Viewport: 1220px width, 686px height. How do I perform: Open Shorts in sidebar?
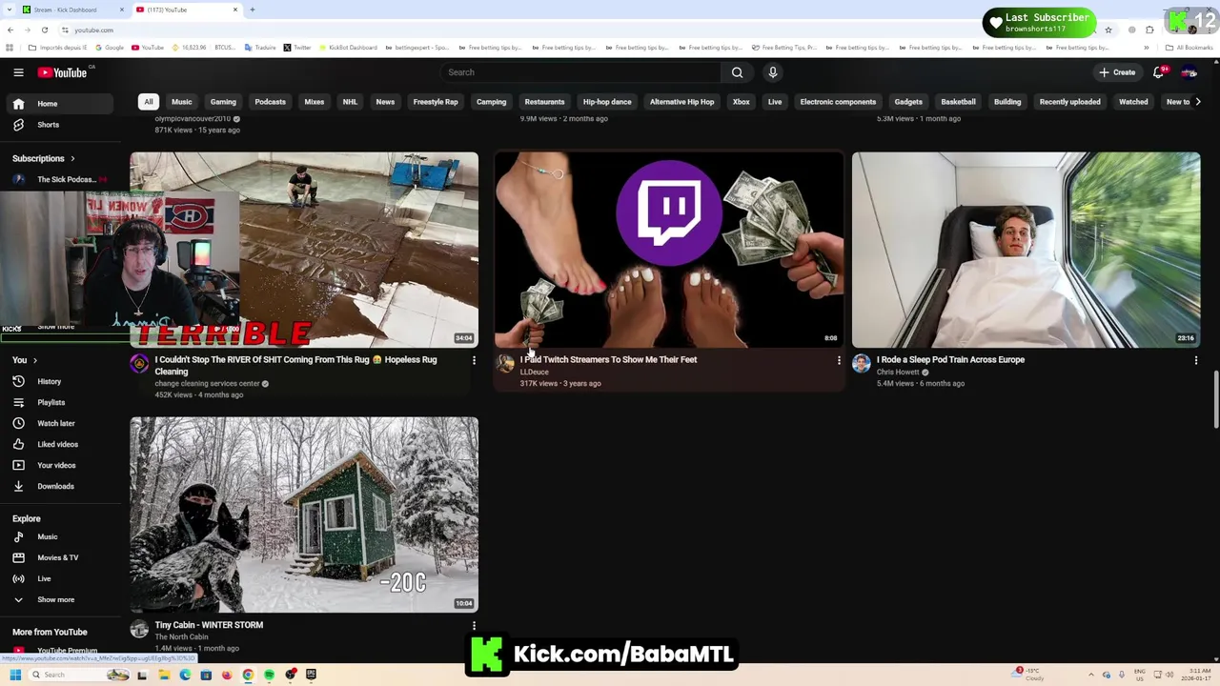pyautogui.click(x=62, y=125)
